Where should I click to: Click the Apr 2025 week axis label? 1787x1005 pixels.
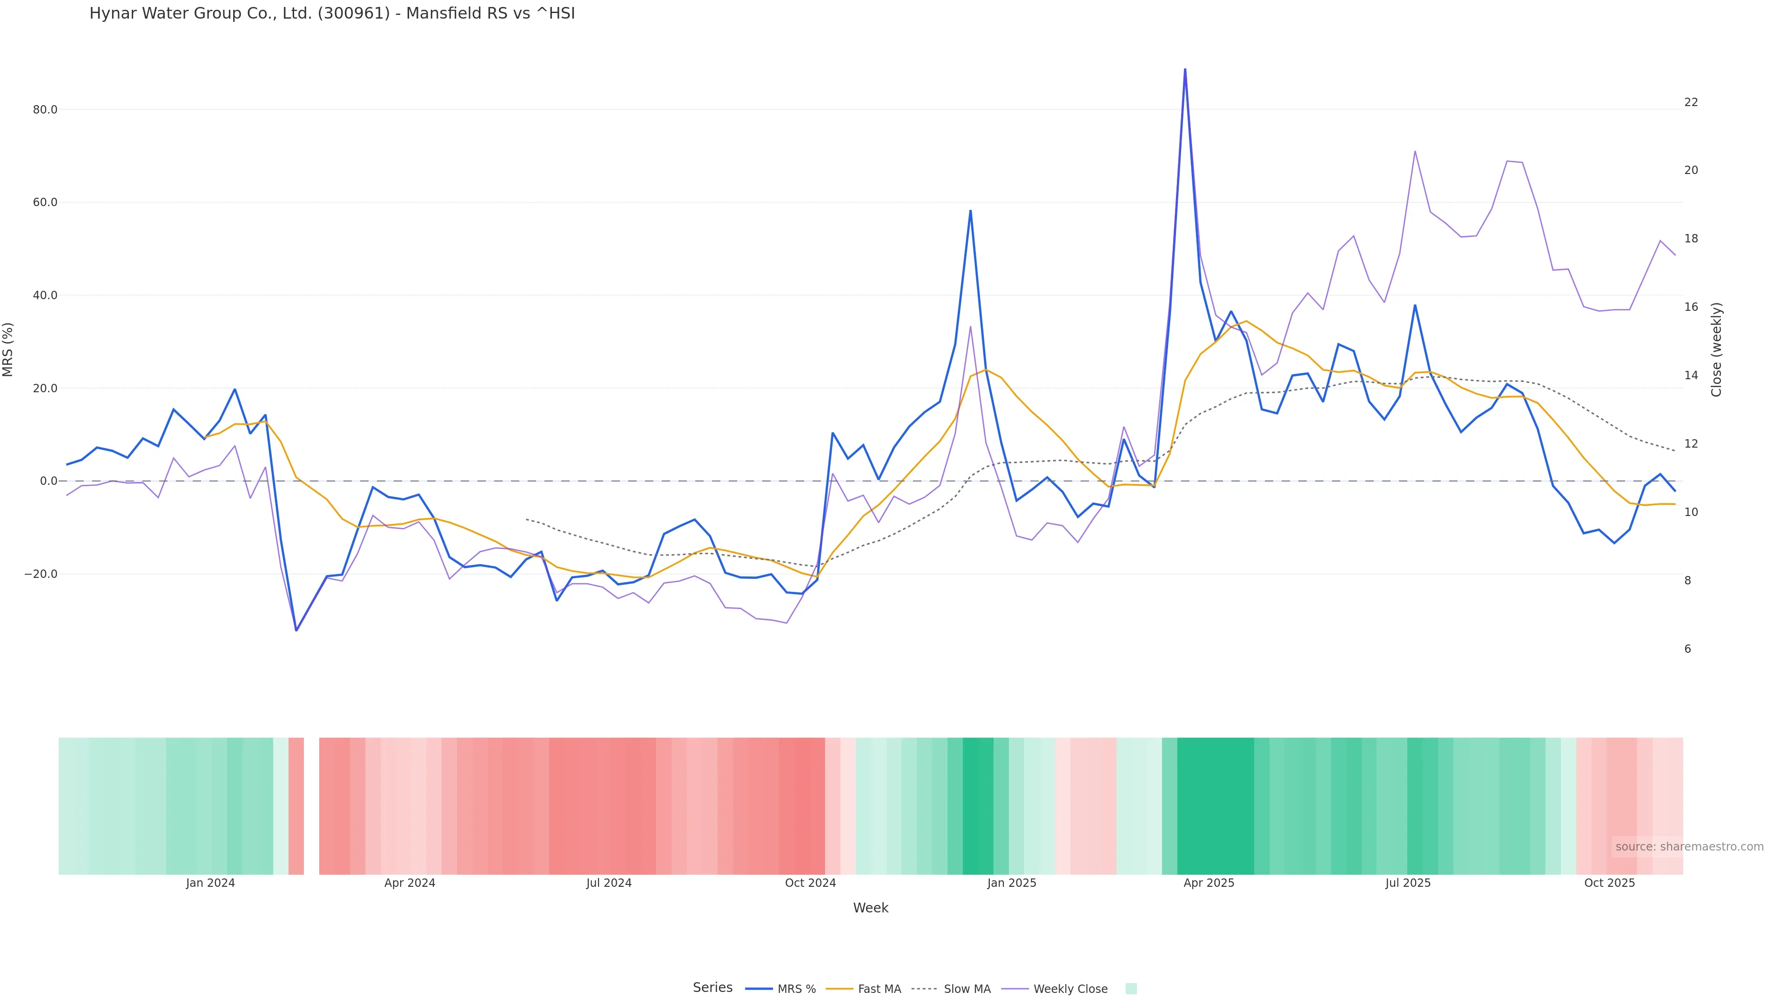click(1209, 883)
